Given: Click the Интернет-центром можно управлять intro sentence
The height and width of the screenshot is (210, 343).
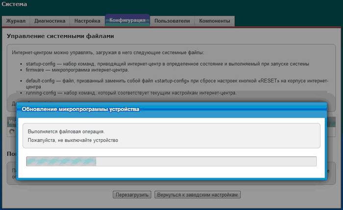Looking at the screenshot, I should point(108,52).
